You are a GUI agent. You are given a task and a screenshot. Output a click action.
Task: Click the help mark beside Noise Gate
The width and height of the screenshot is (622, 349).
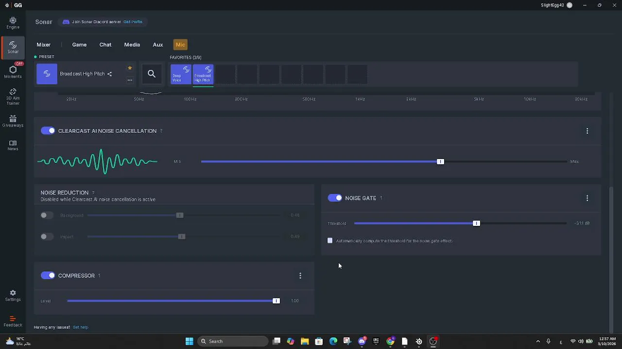pyautogui.click(x=381, y=198)
